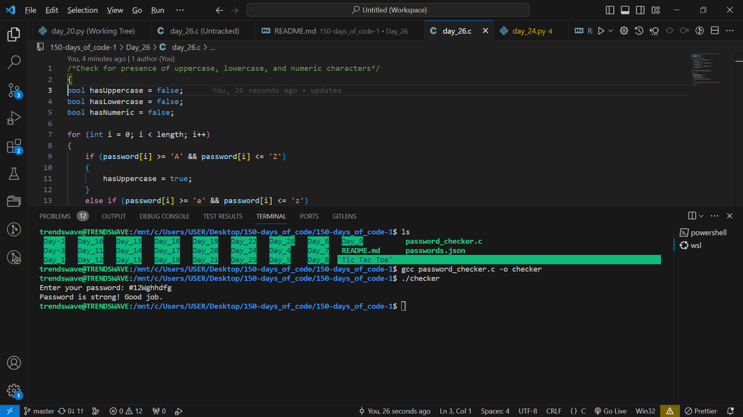Open the Edit menu

(x=52, y=10)
